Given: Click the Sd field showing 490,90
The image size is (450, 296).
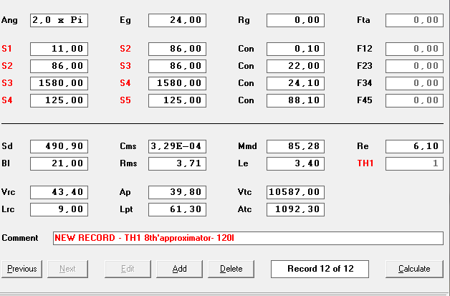Looking at the screenshot, I should coord(59,147).
